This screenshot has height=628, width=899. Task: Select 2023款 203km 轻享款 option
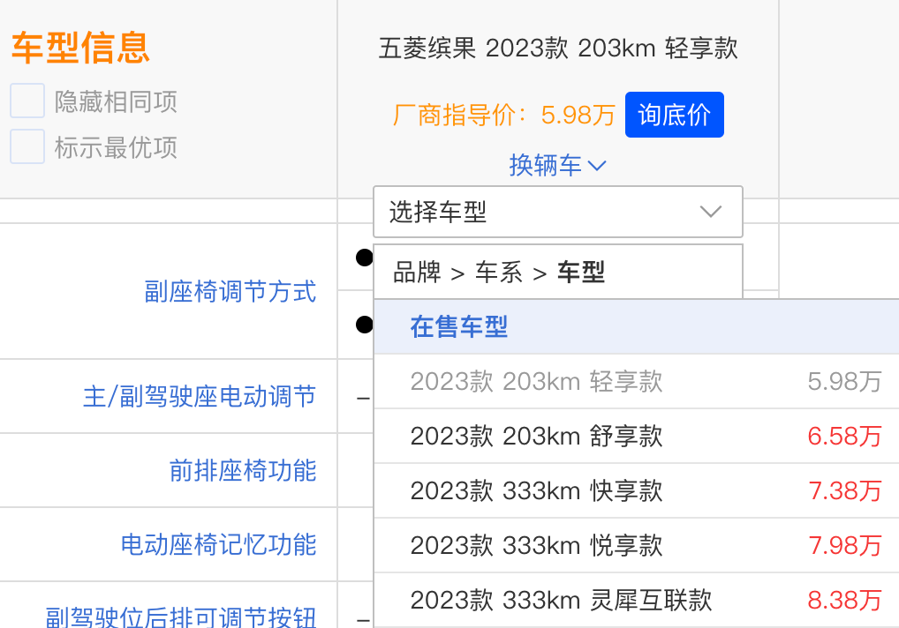[637, 381]
